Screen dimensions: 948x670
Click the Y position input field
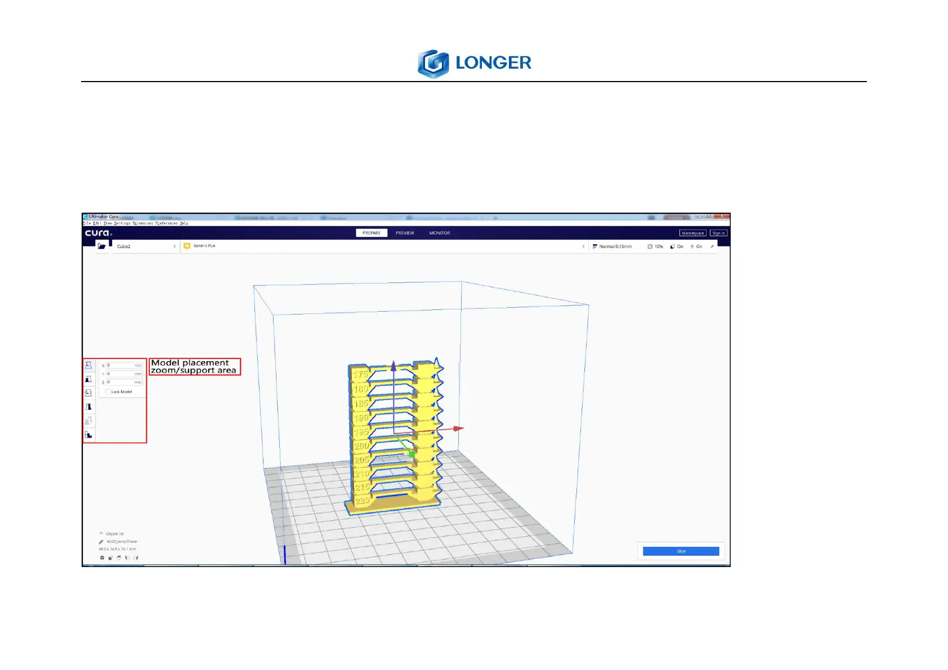click(x=124, y=374)
